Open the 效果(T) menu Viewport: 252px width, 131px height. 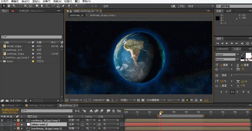[x=47, y=1]
